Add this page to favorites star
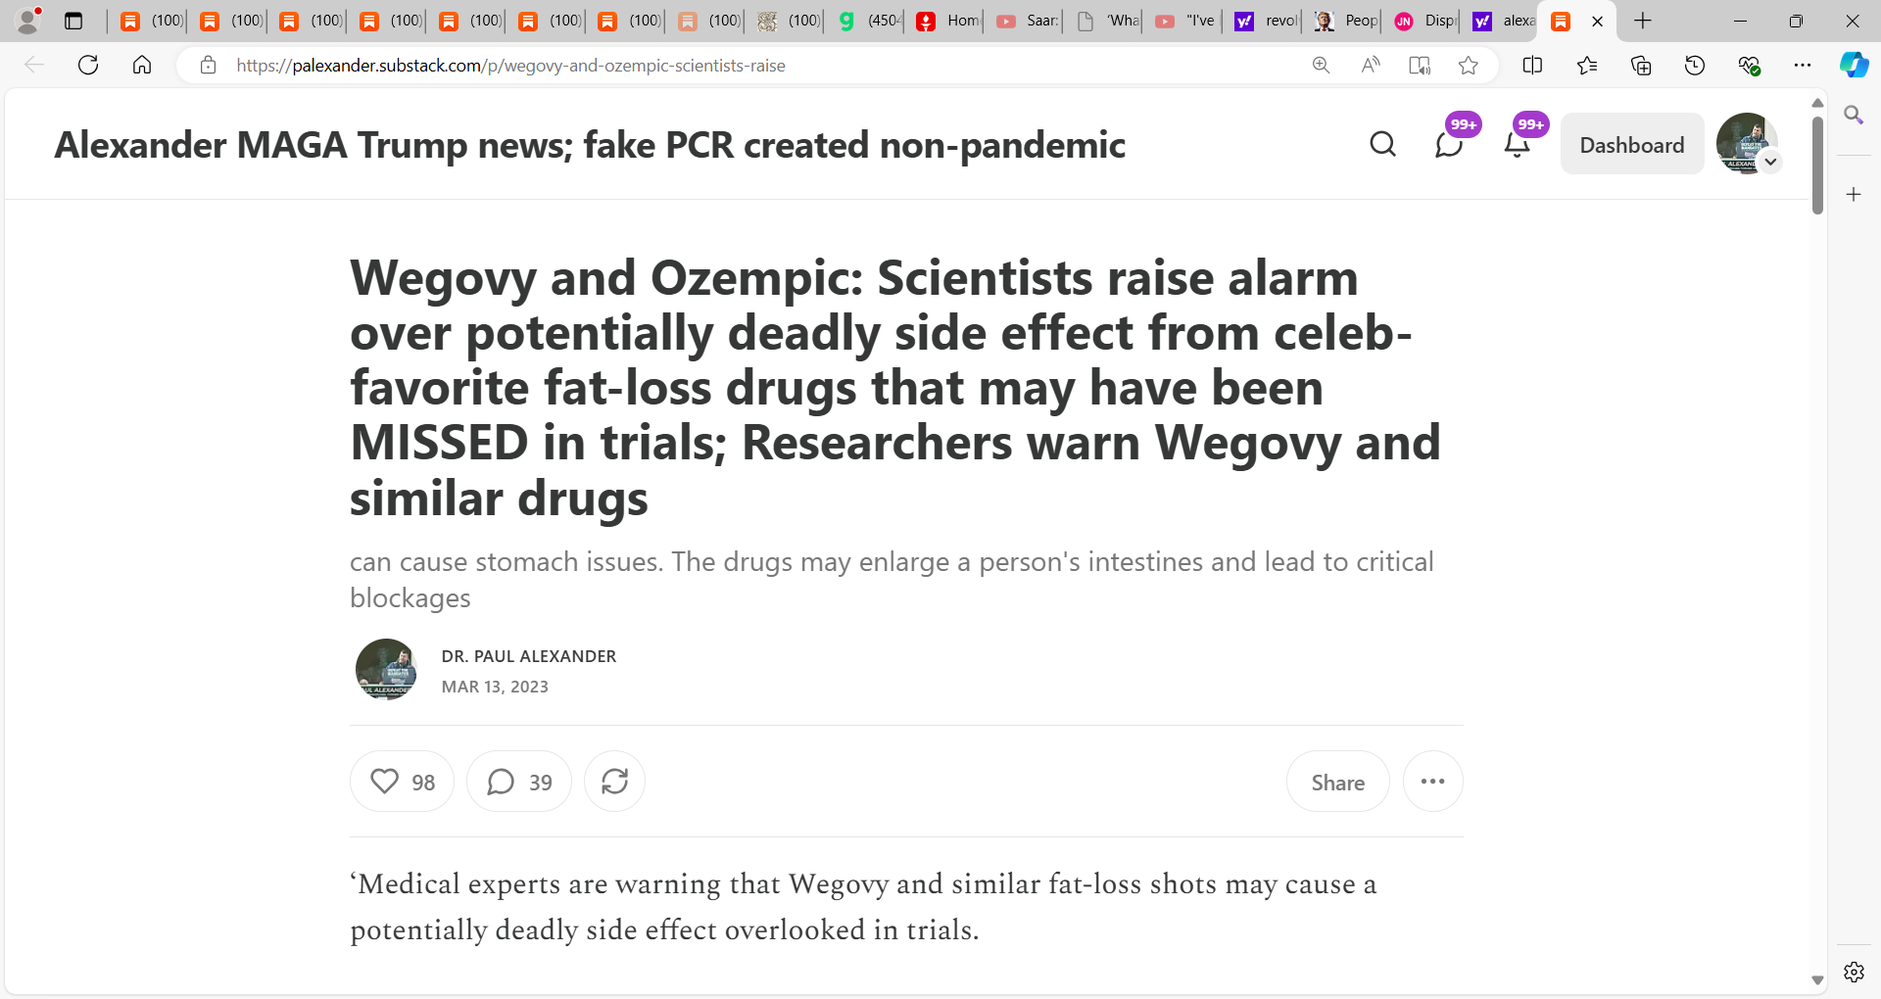 1468,66
